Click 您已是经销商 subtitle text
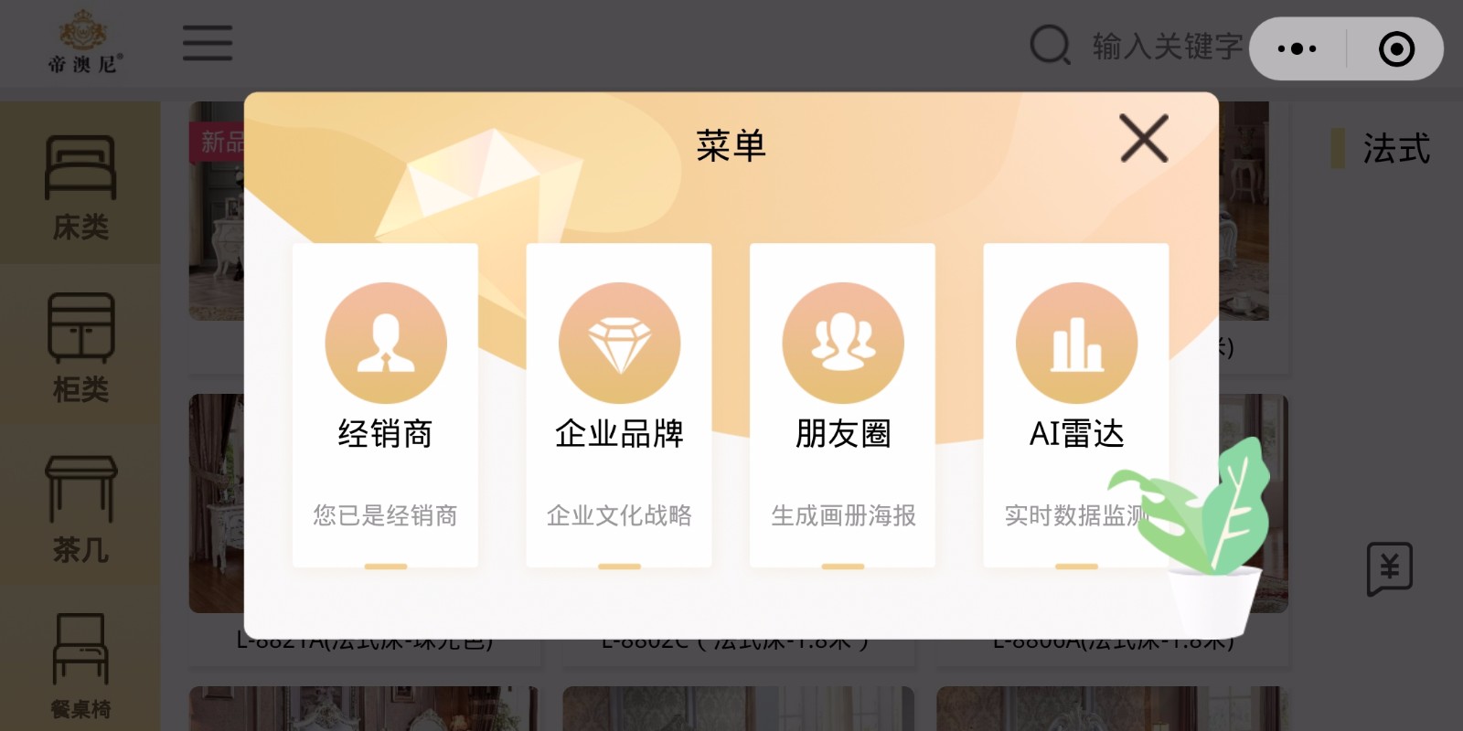The height and width of the screenshot is (731, 1463). (385, 515)
